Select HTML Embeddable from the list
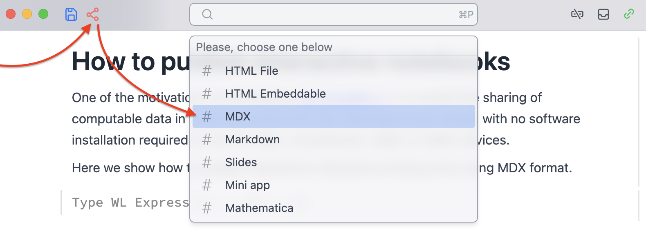This screenshot has height=245, width=646. (x=275, y=94)
